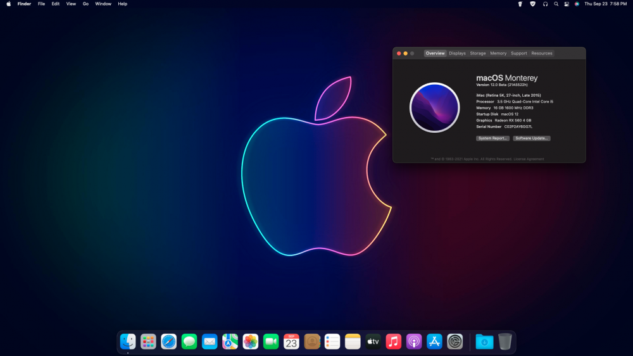633x356 pixels.
Task: Launch FaceTime from the Dock
Action: 271,341
